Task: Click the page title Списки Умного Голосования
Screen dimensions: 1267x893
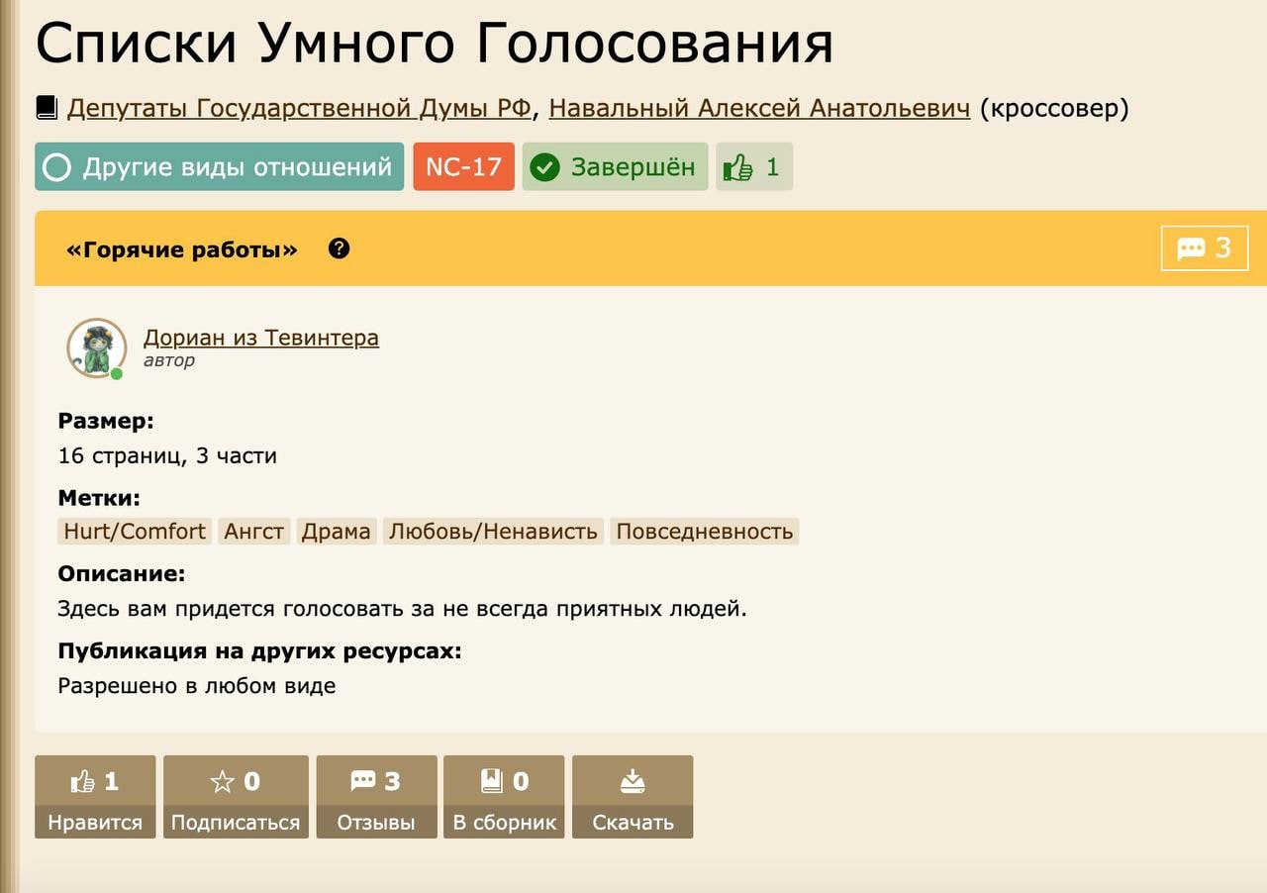Action: (x=435, y=42)
